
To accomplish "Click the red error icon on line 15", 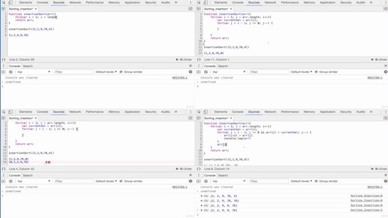I will (49, 162).
